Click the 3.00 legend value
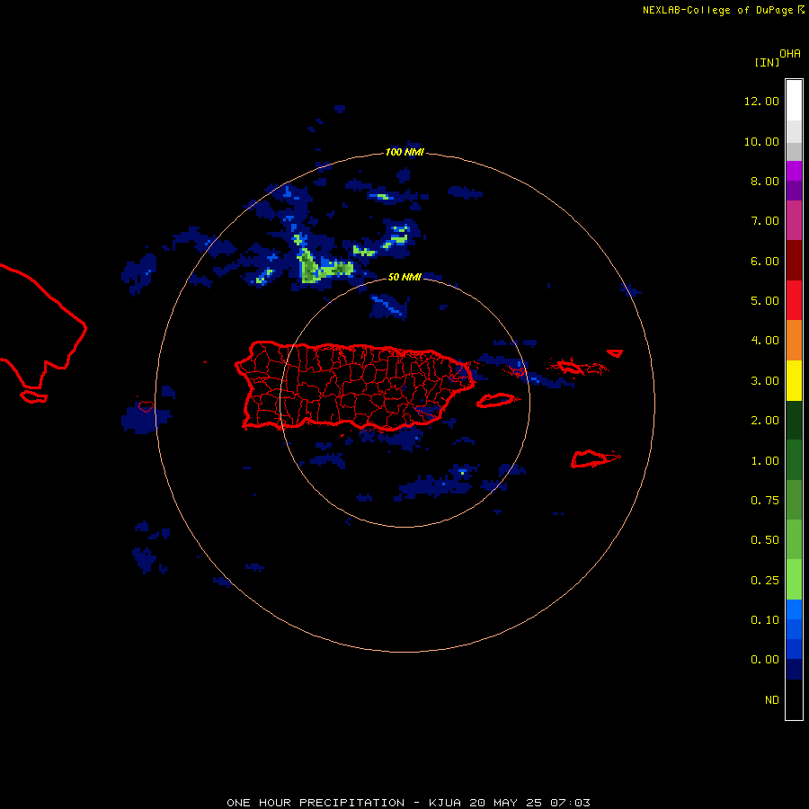 (x=765, y=381)
